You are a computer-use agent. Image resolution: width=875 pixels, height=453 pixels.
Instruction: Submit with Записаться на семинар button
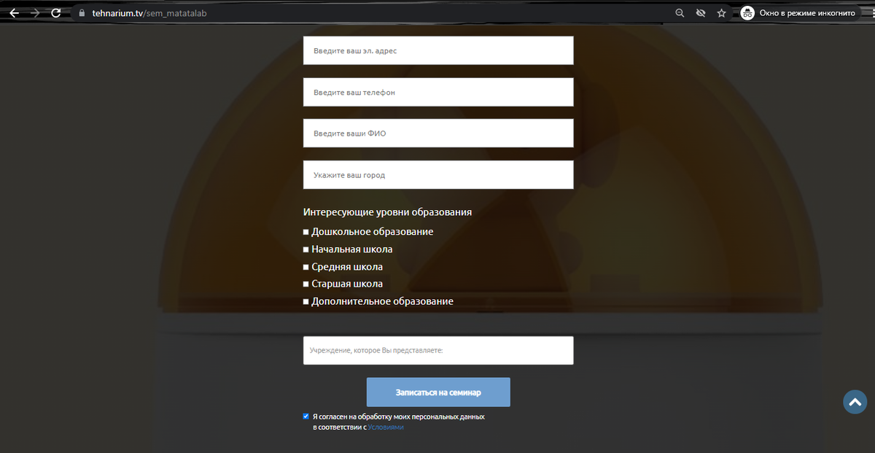click(x=438, y=392)
